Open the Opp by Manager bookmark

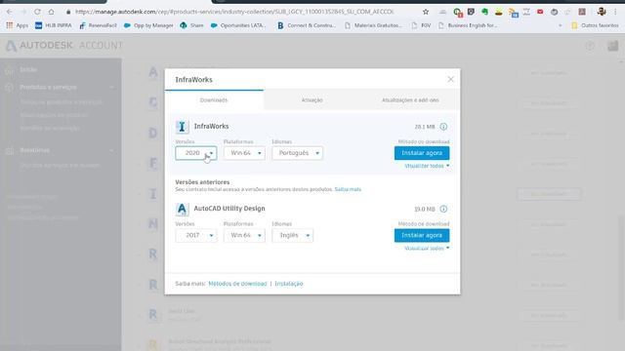click(x=148, y=25)
